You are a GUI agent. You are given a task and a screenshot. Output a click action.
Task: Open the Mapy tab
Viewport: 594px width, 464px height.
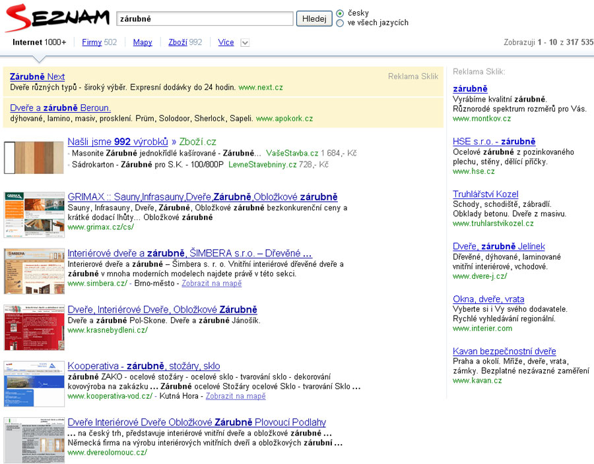[143, 42]
